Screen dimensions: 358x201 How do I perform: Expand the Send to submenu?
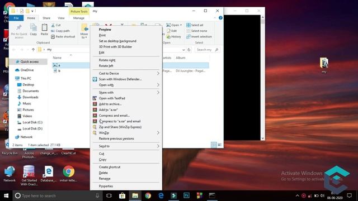(158, 146)
